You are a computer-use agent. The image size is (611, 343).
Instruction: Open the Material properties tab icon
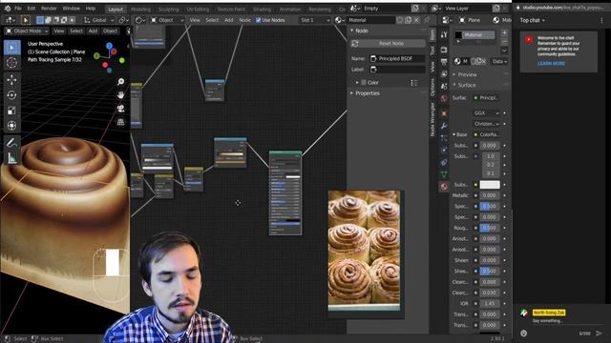444,187
